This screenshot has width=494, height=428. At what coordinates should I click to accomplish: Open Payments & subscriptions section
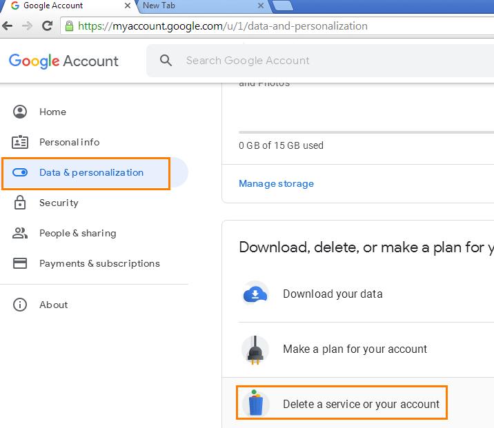click(94, 263)
